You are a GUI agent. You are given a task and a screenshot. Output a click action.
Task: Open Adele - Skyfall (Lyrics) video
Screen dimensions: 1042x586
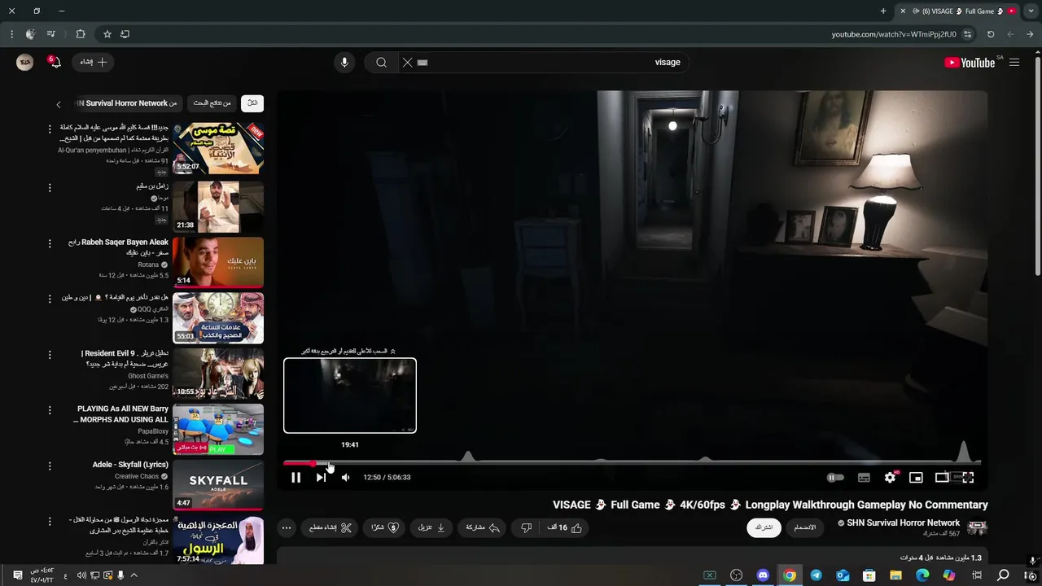click(x=130, y=465)
